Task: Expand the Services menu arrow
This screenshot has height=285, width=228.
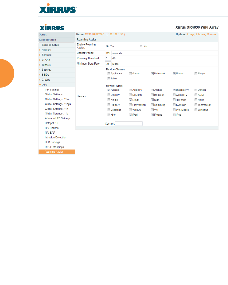Action: (x=40, y=55)
